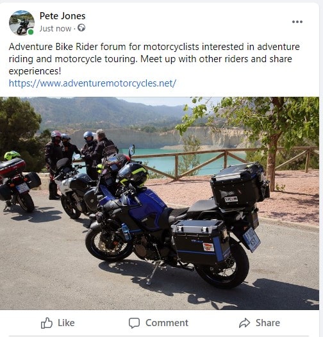Open the adventuremotorcycles.net link
The height and width of the screenshot is (337, 323).
click(x=92, y=83)
